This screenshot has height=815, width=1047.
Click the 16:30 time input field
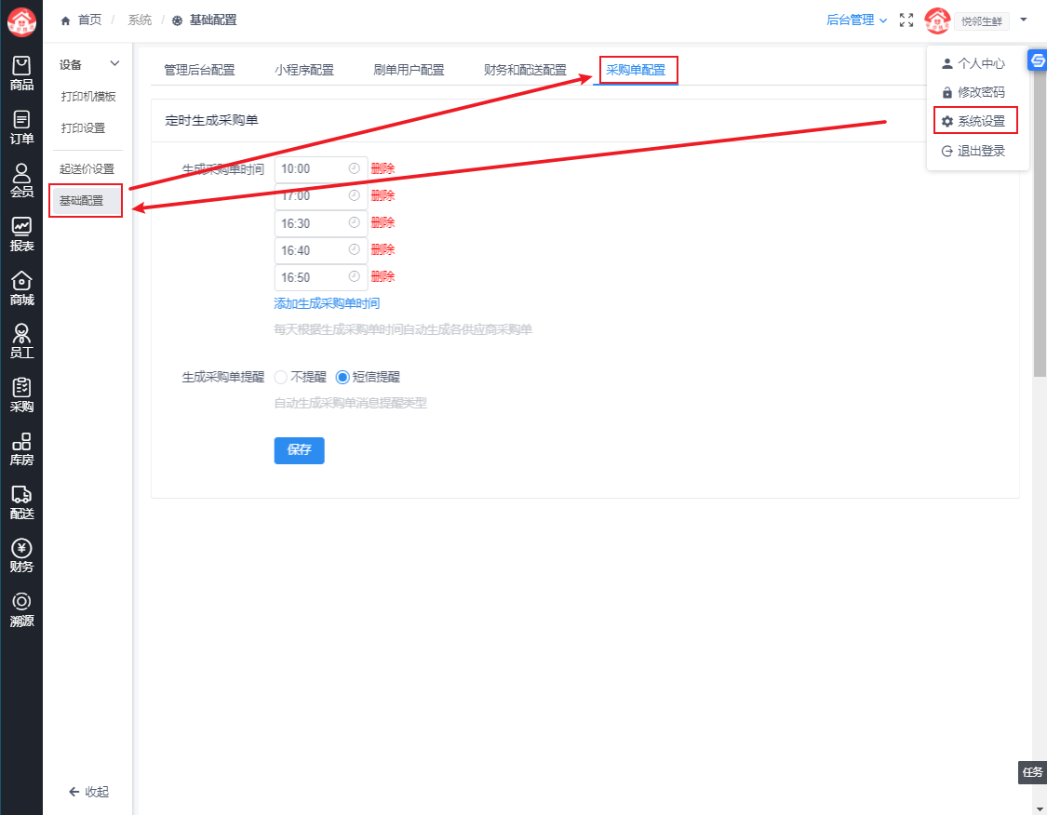[312, 223]
